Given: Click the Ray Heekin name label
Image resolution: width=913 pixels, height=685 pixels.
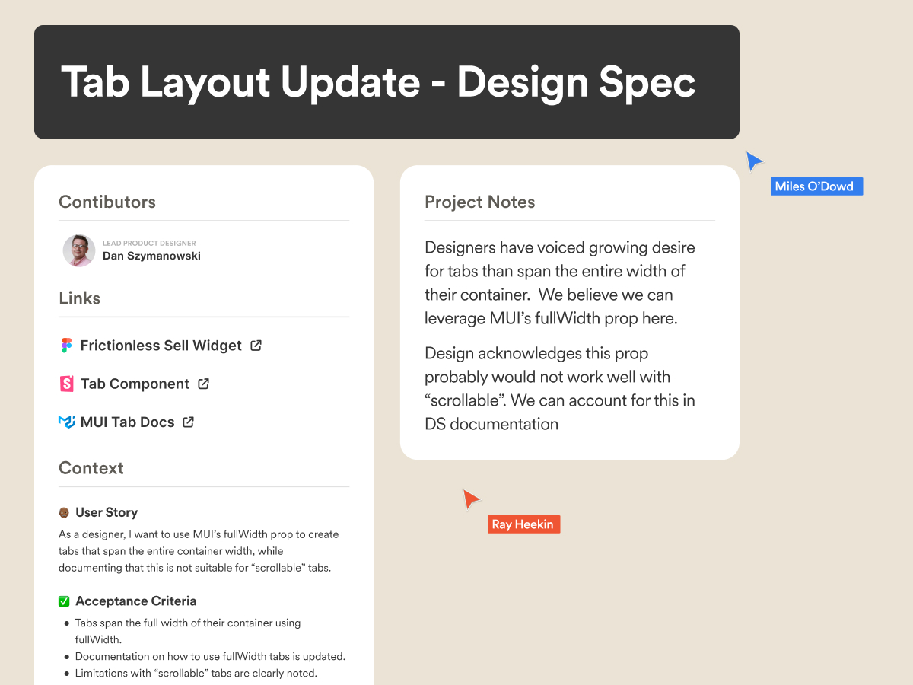Looking at the screenshot, I should (523, 524).
